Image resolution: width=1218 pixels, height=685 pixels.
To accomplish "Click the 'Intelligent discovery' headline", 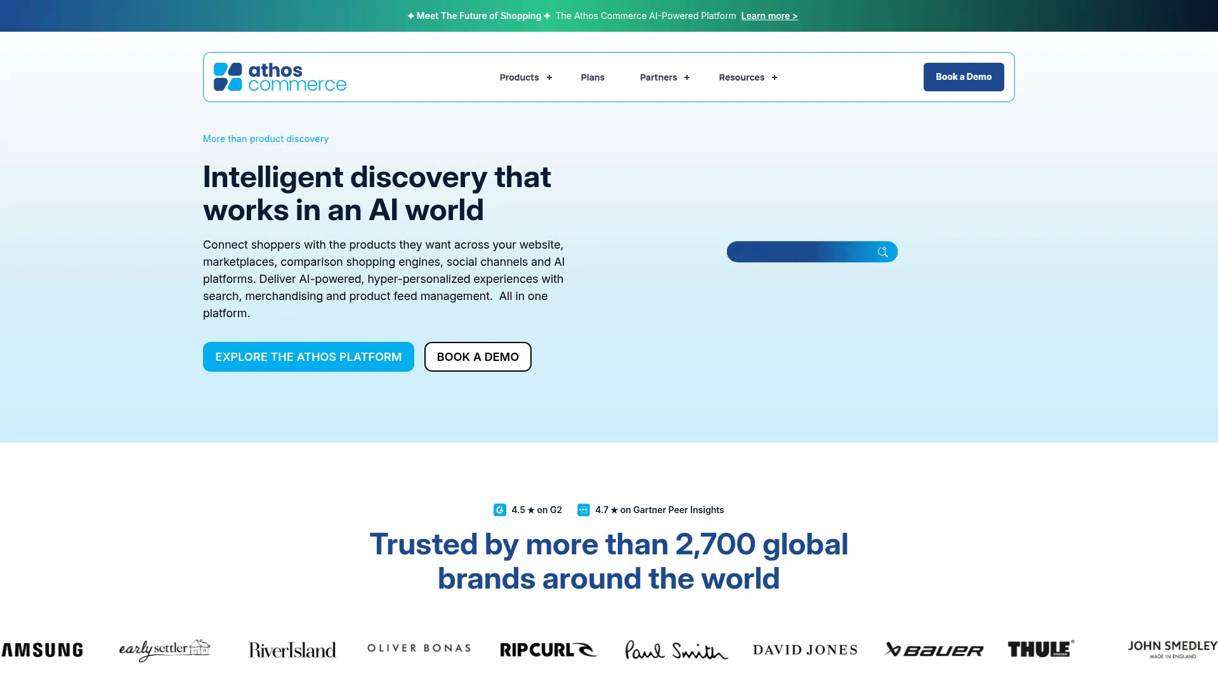I will coord(377,193).
